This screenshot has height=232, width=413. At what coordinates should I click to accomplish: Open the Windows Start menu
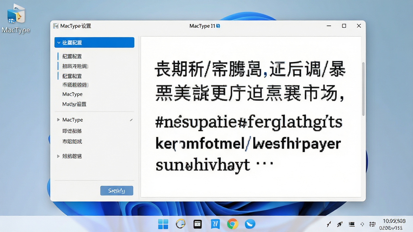[163, 224]
